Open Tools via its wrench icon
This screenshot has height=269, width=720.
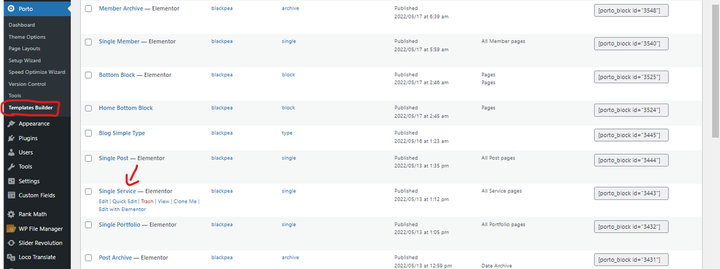[x=11, y=167]
